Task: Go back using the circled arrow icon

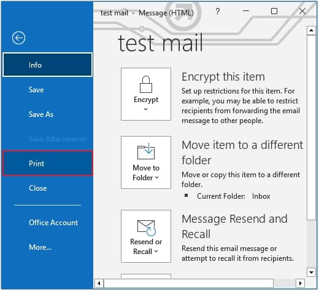Action: [x=18, y=38]
